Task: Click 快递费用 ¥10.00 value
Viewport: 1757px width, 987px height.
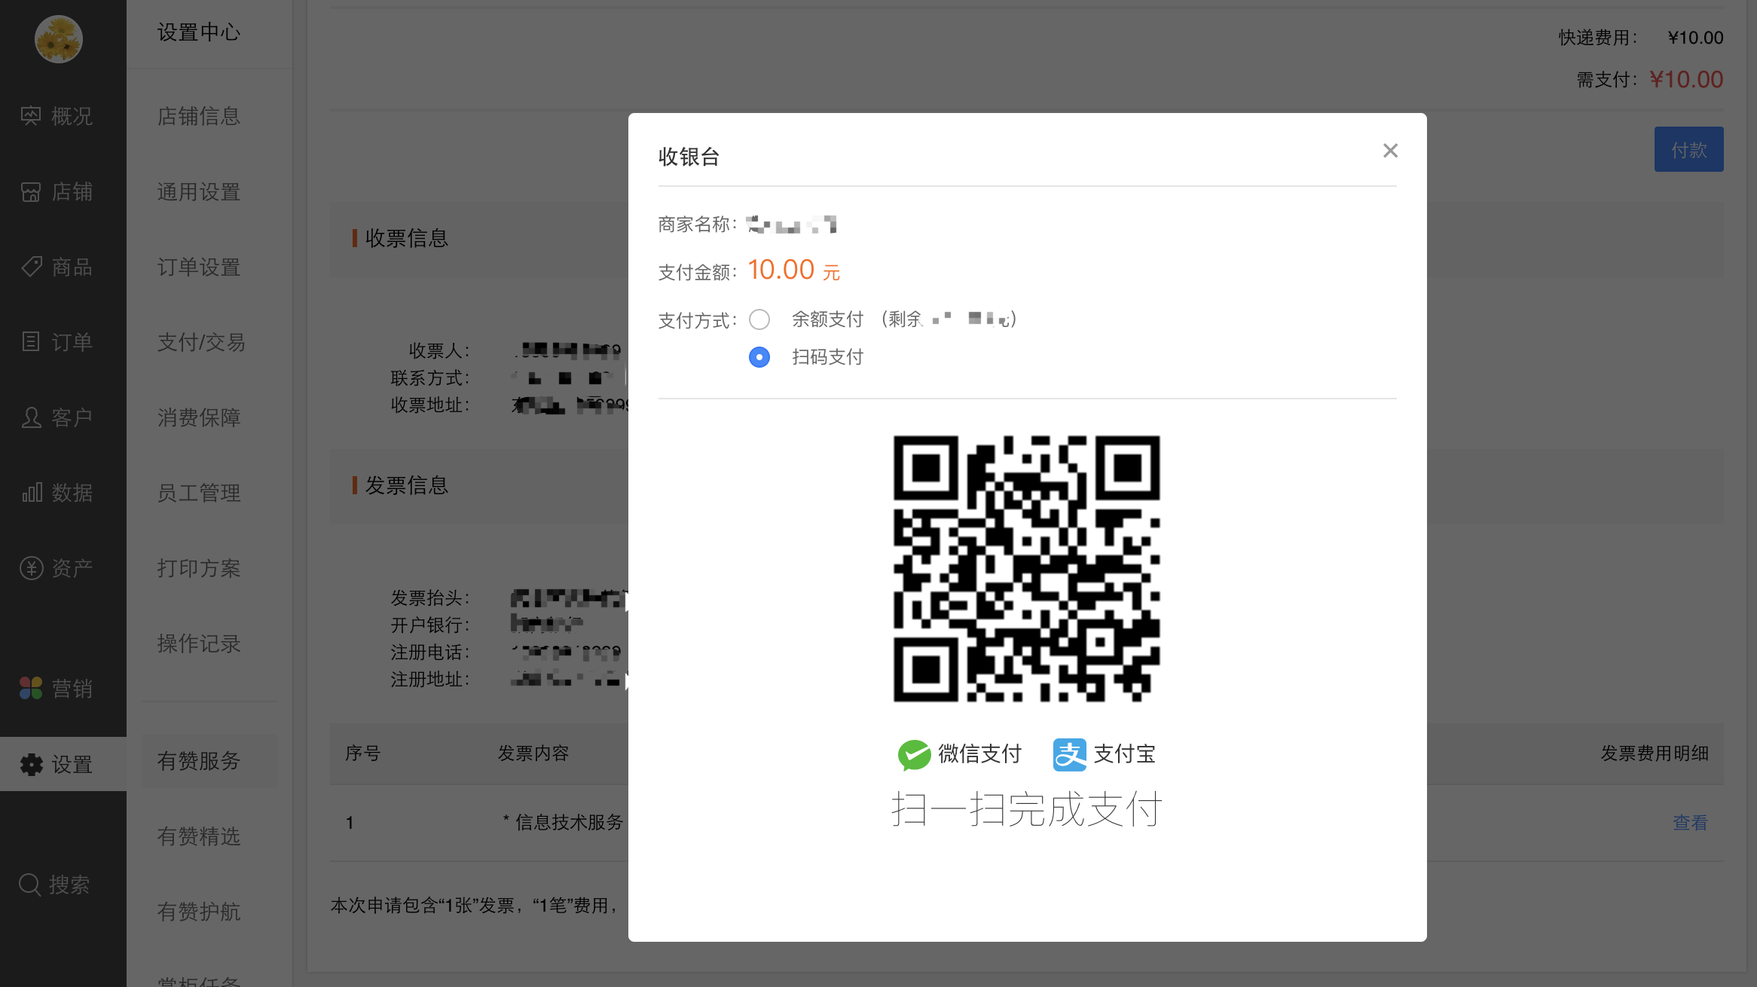Action: [1695, 38]
